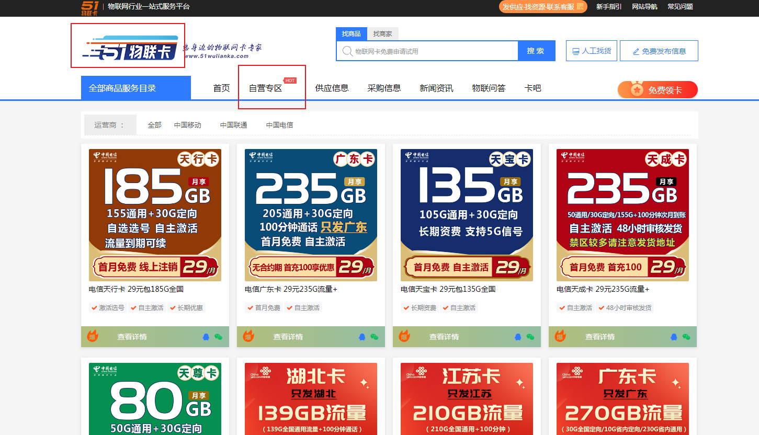Select the 中国联通 carrier filter
Viewport: 759px width, 435px height.
pos(234,125)
